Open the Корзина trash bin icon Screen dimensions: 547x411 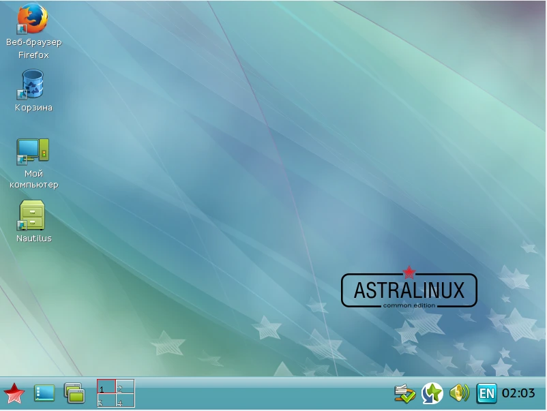click(32, 84)
